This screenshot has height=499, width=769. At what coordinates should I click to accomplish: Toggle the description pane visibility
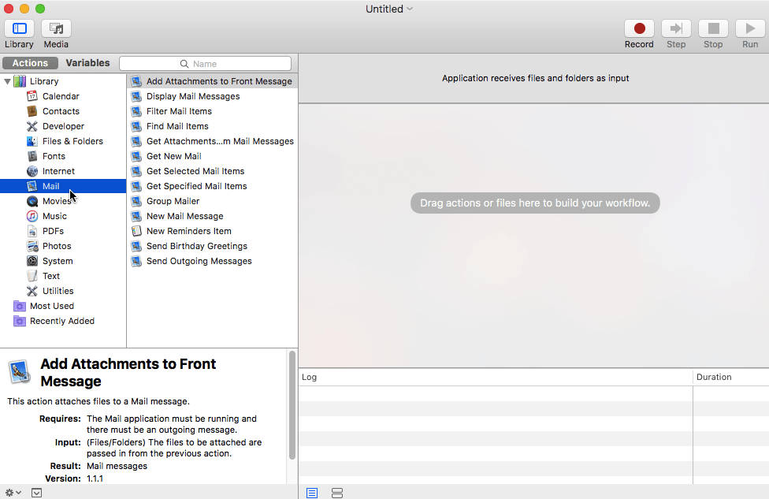[37, 493]
